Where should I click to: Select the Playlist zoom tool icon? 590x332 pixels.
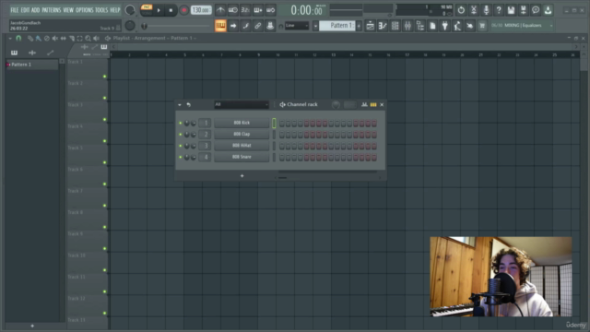point(88,38)
